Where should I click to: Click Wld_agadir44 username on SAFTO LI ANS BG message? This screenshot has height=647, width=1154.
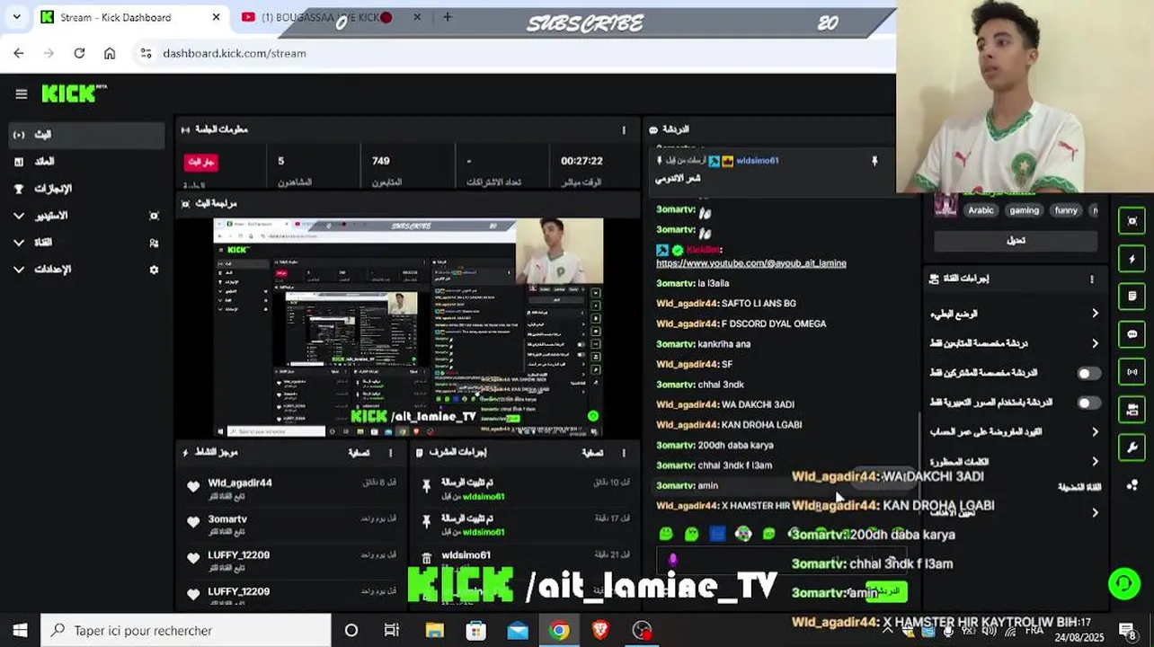click(688, 304)
